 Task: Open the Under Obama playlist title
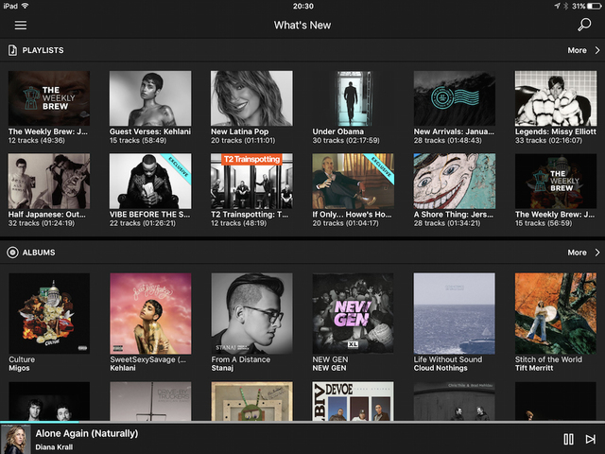point(338,131)
